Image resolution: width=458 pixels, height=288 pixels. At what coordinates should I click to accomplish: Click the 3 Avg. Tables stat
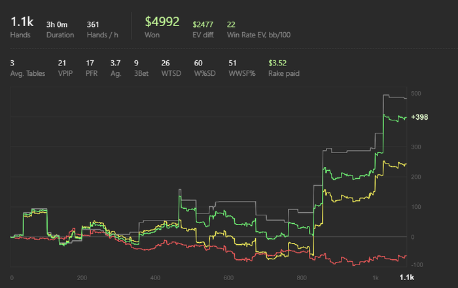coord(12,63)
